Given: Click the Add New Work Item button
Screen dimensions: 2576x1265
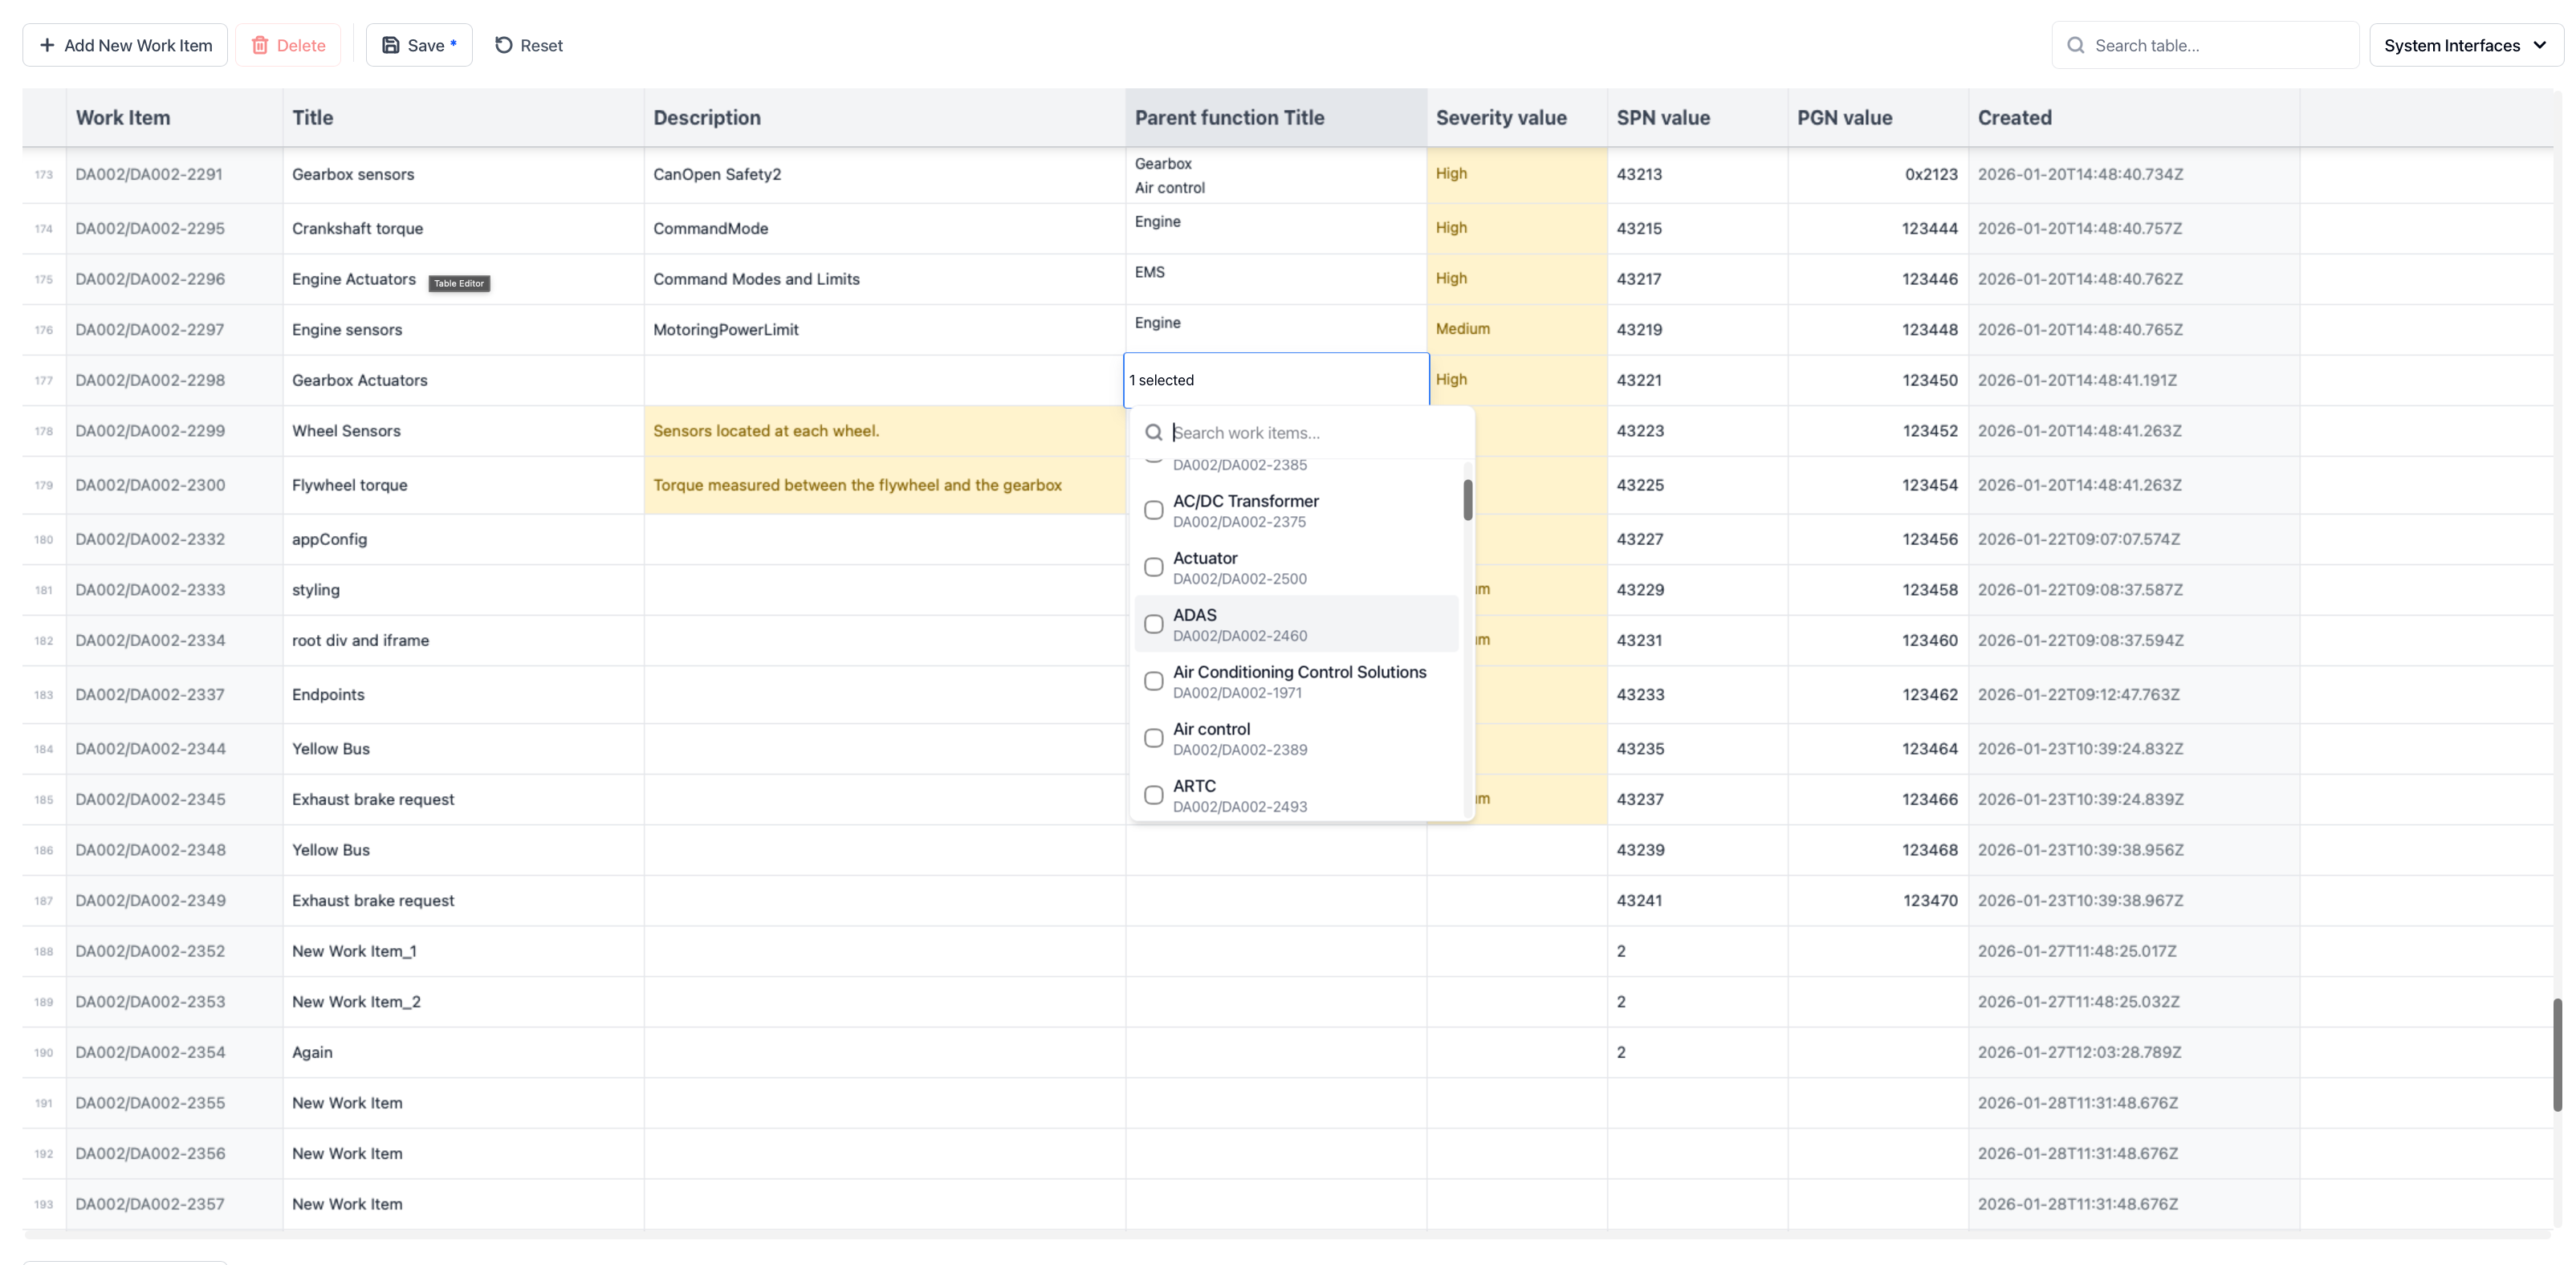Looking at the screenshot, I should 125,45.
